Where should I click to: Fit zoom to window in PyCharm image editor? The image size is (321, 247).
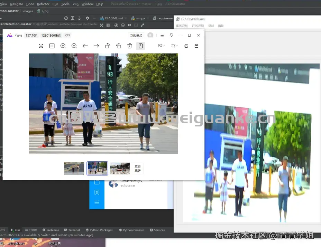click(x=136, y=25)
